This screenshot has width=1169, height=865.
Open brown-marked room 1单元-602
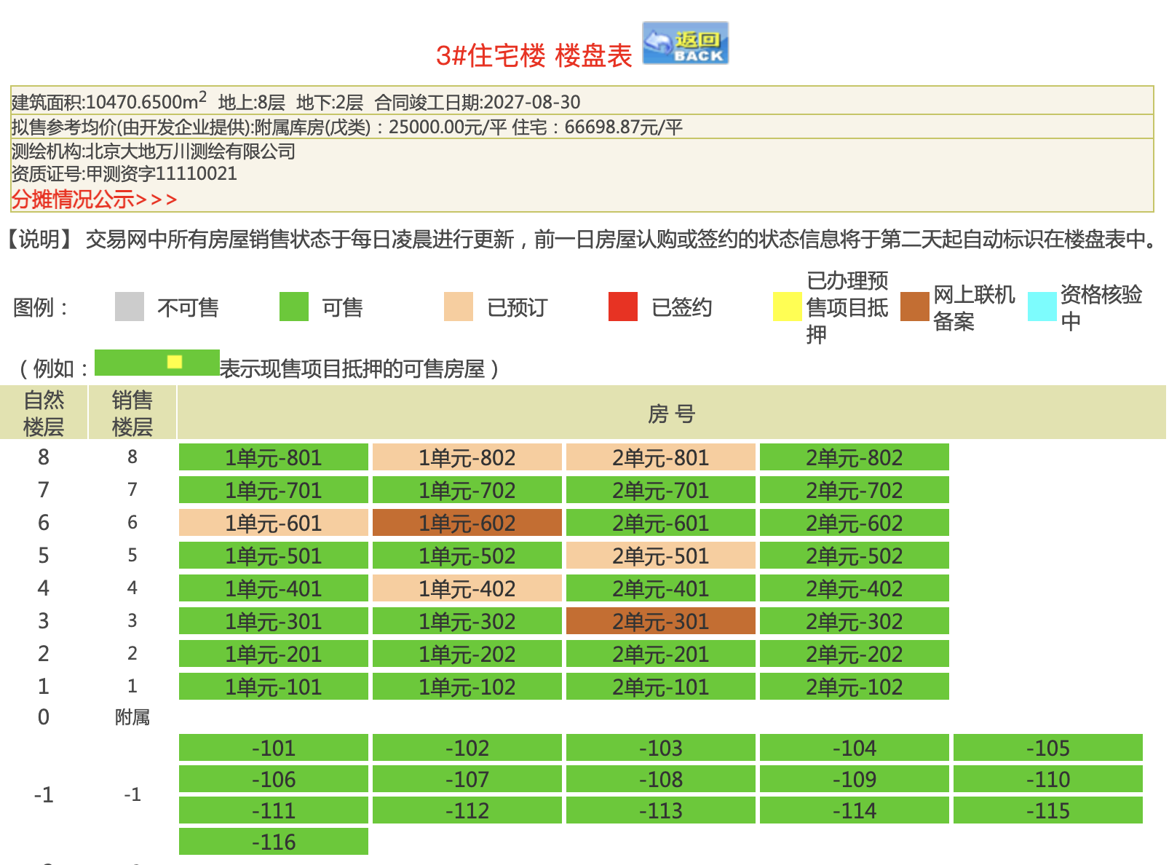point(467,523)
